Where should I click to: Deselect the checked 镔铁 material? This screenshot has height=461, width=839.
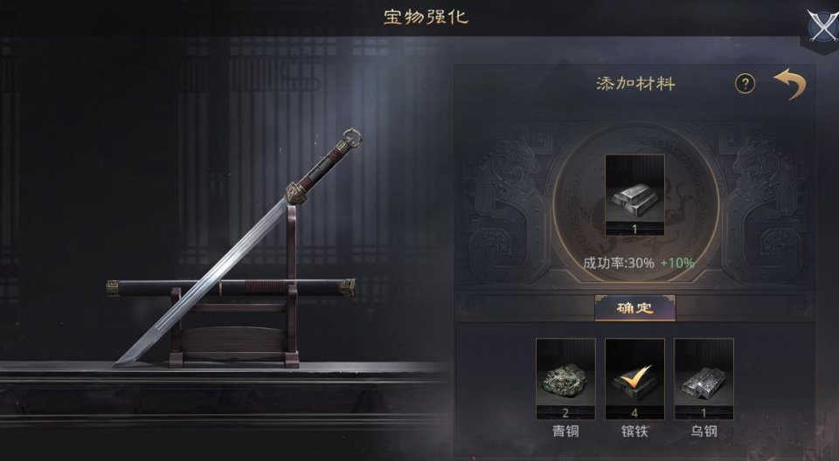[x=635, y=379]
